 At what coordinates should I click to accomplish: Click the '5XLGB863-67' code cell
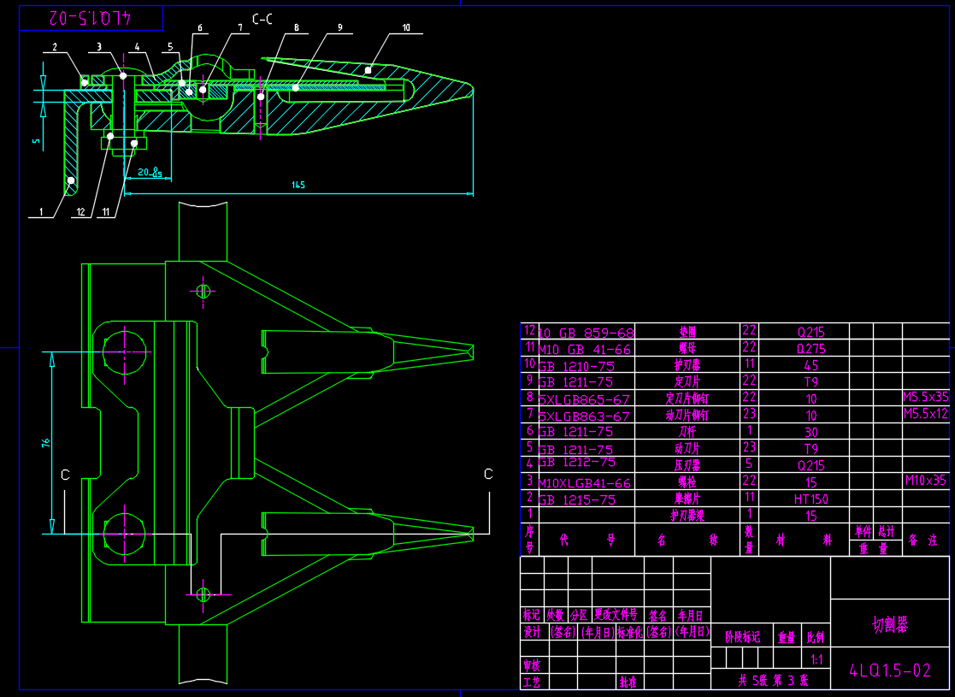point(584,416)
